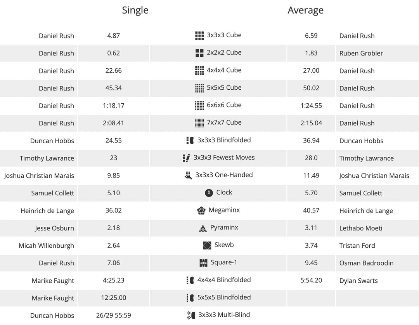Click the 26/29 55:59 Multi-Blind result
The image size is (419, 325).
(113, 315)
